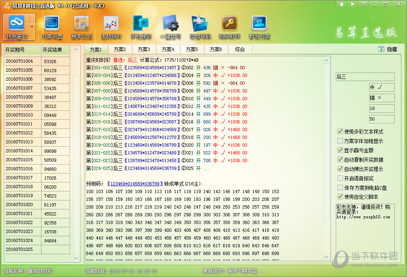This screenshot has height=277, width=407.
Task: Click the 后三 input field
Action: 365,77
